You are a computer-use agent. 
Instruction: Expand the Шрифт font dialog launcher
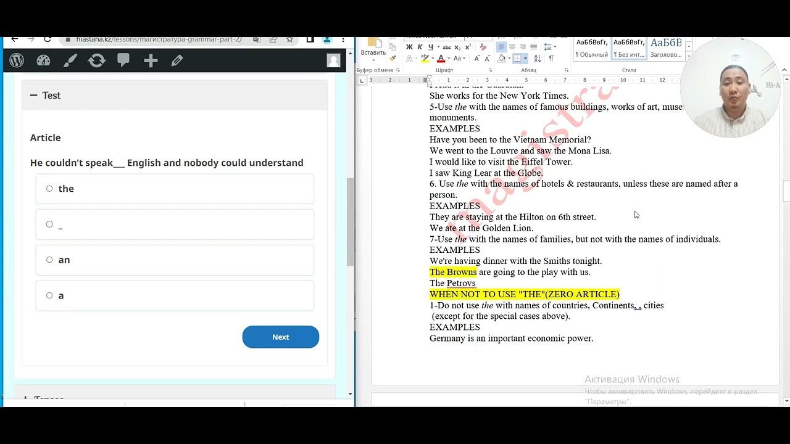(x=490, y=70)
